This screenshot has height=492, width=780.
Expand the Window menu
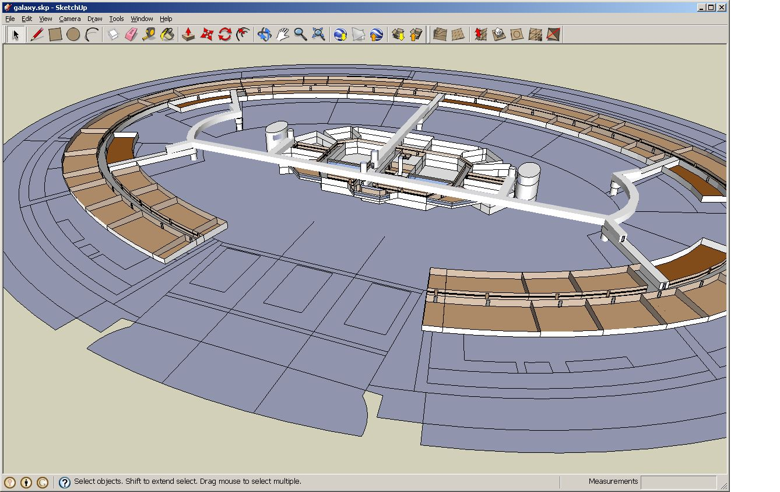(142, 19)
